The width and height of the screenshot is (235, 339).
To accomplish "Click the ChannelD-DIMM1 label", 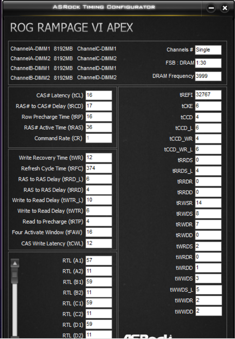I will (97, 68).
